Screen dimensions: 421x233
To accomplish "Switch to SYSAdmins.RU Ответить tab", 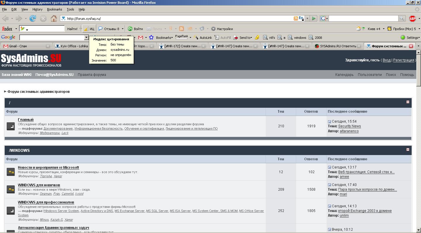I will click(x=338, y=46).
